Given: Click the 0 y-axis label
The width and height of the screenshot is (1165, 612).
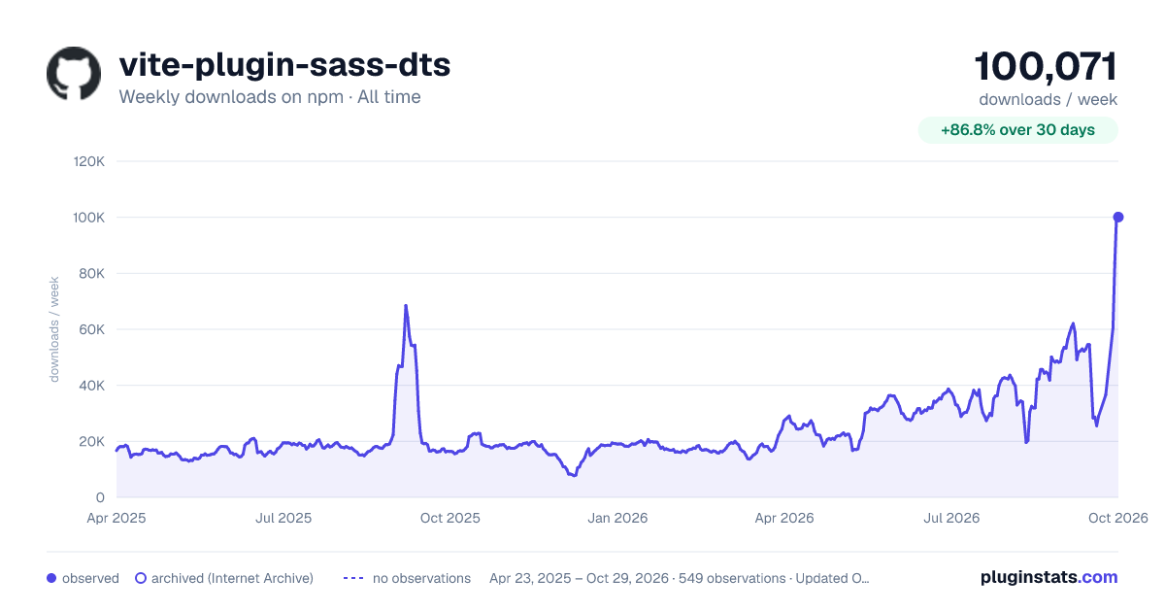Looking at the screenshot, I should click(101, 497).
